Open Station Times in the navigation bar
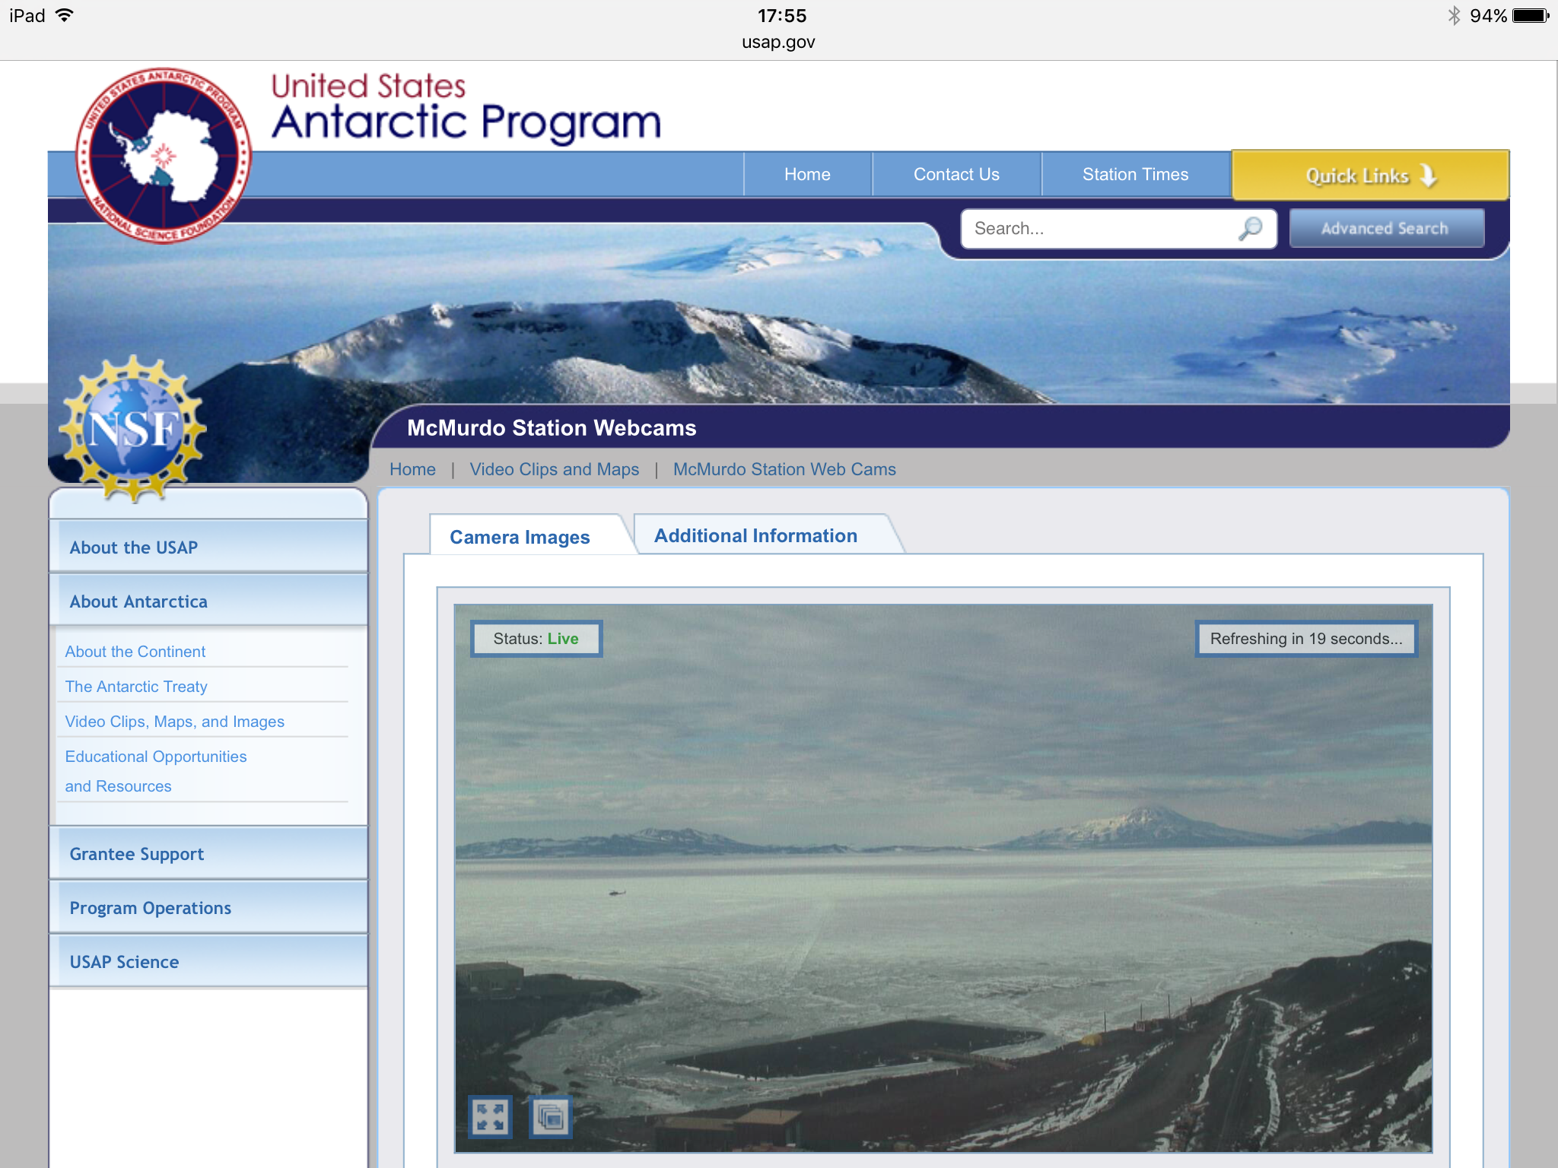Image resolution: width=1558 pixels, height=1168 pixels. 1134,174
